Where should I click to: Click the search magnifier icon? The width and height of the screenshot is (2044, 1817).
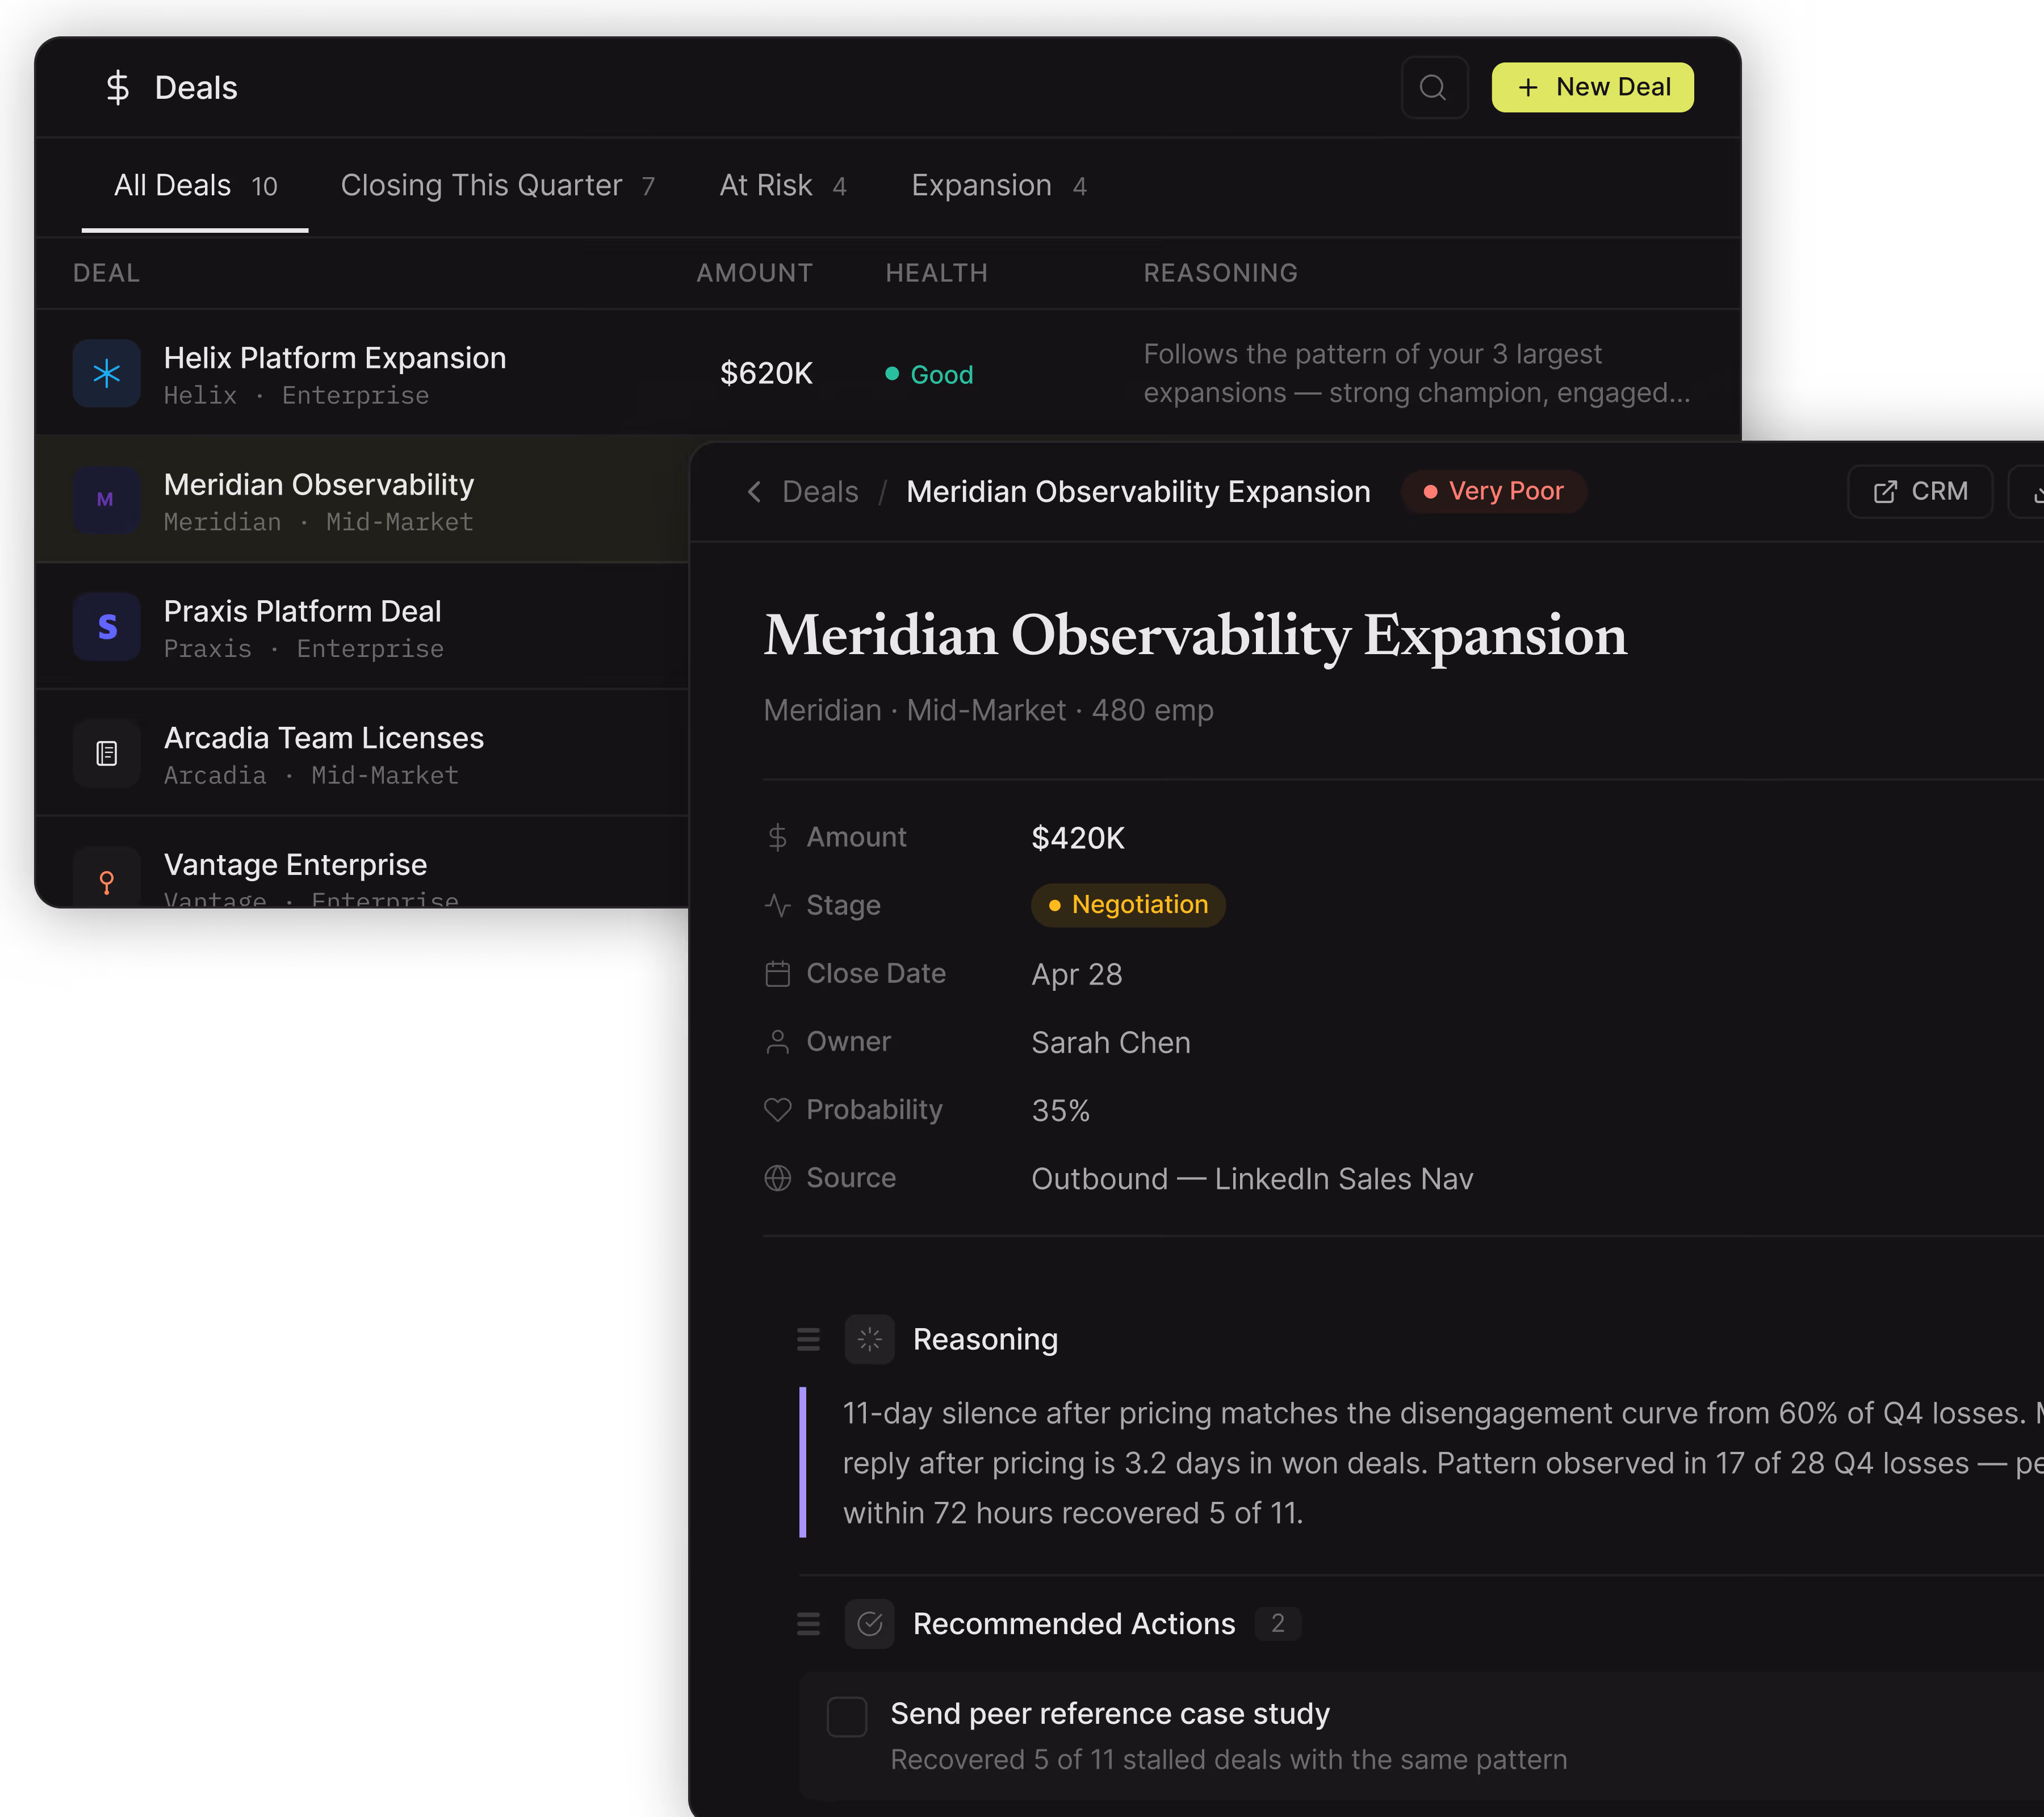coord(1433,88)
